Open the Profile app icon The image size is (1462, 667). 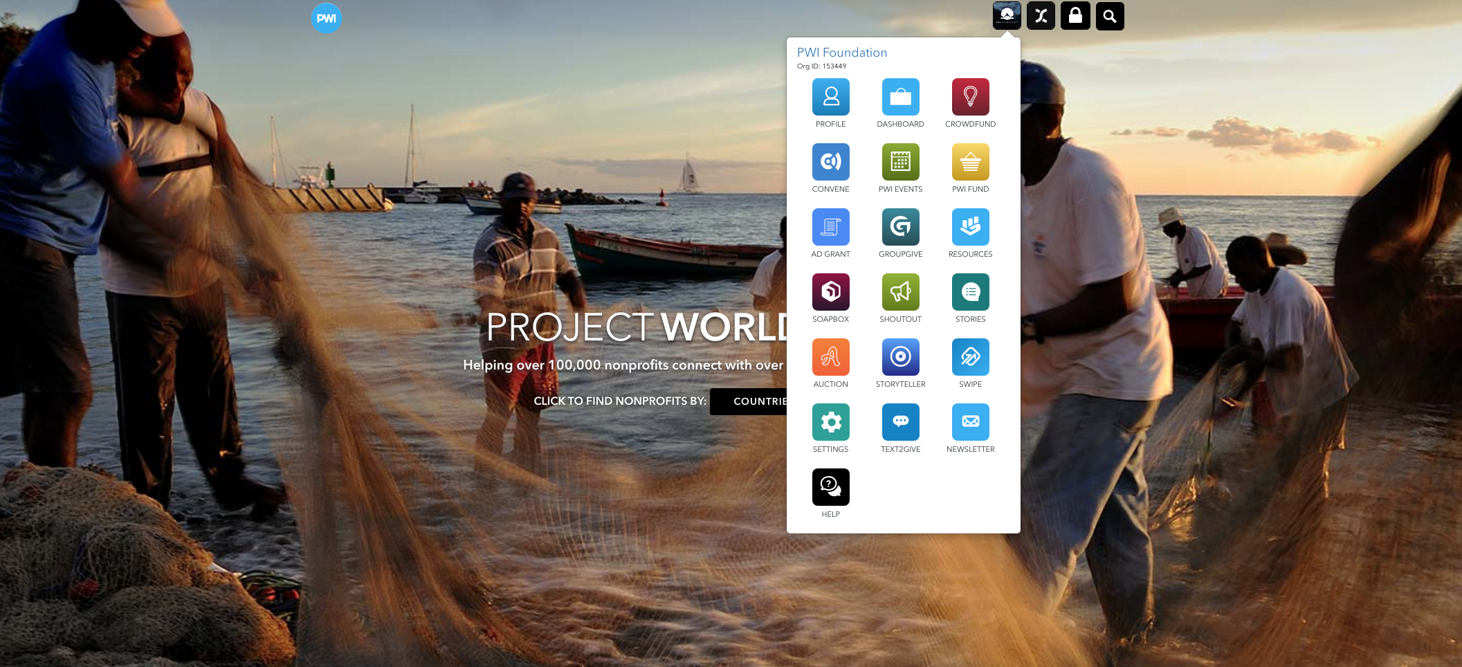[x=830, y=97]
